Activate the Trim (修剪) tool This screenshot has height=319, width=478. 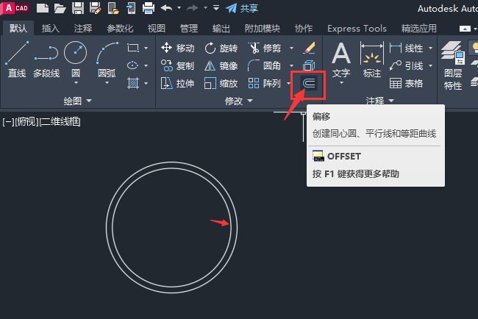click(x=264, y=48)
